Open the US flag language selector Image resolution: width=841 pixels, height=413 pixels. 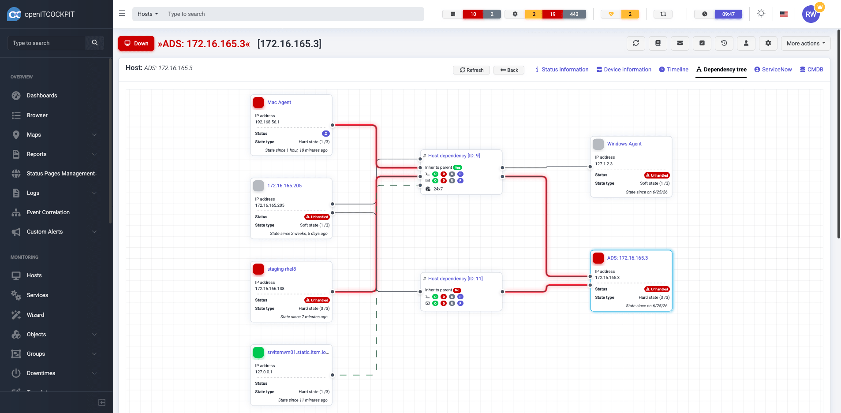pos(784,14)
